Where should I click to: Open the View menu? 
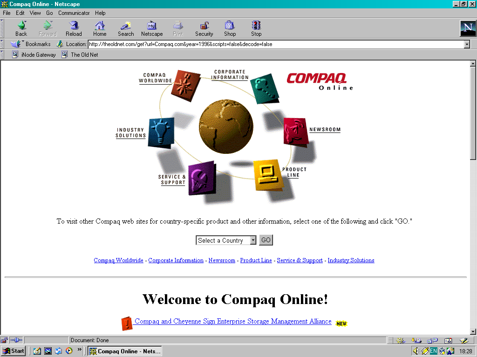35,13
